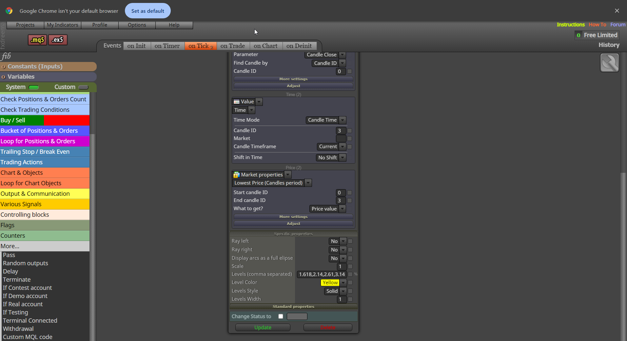This screenshot has width=627, height=341.
Task: Click the Scale value field
Action: pyautogui.click(x=342, y=267)
